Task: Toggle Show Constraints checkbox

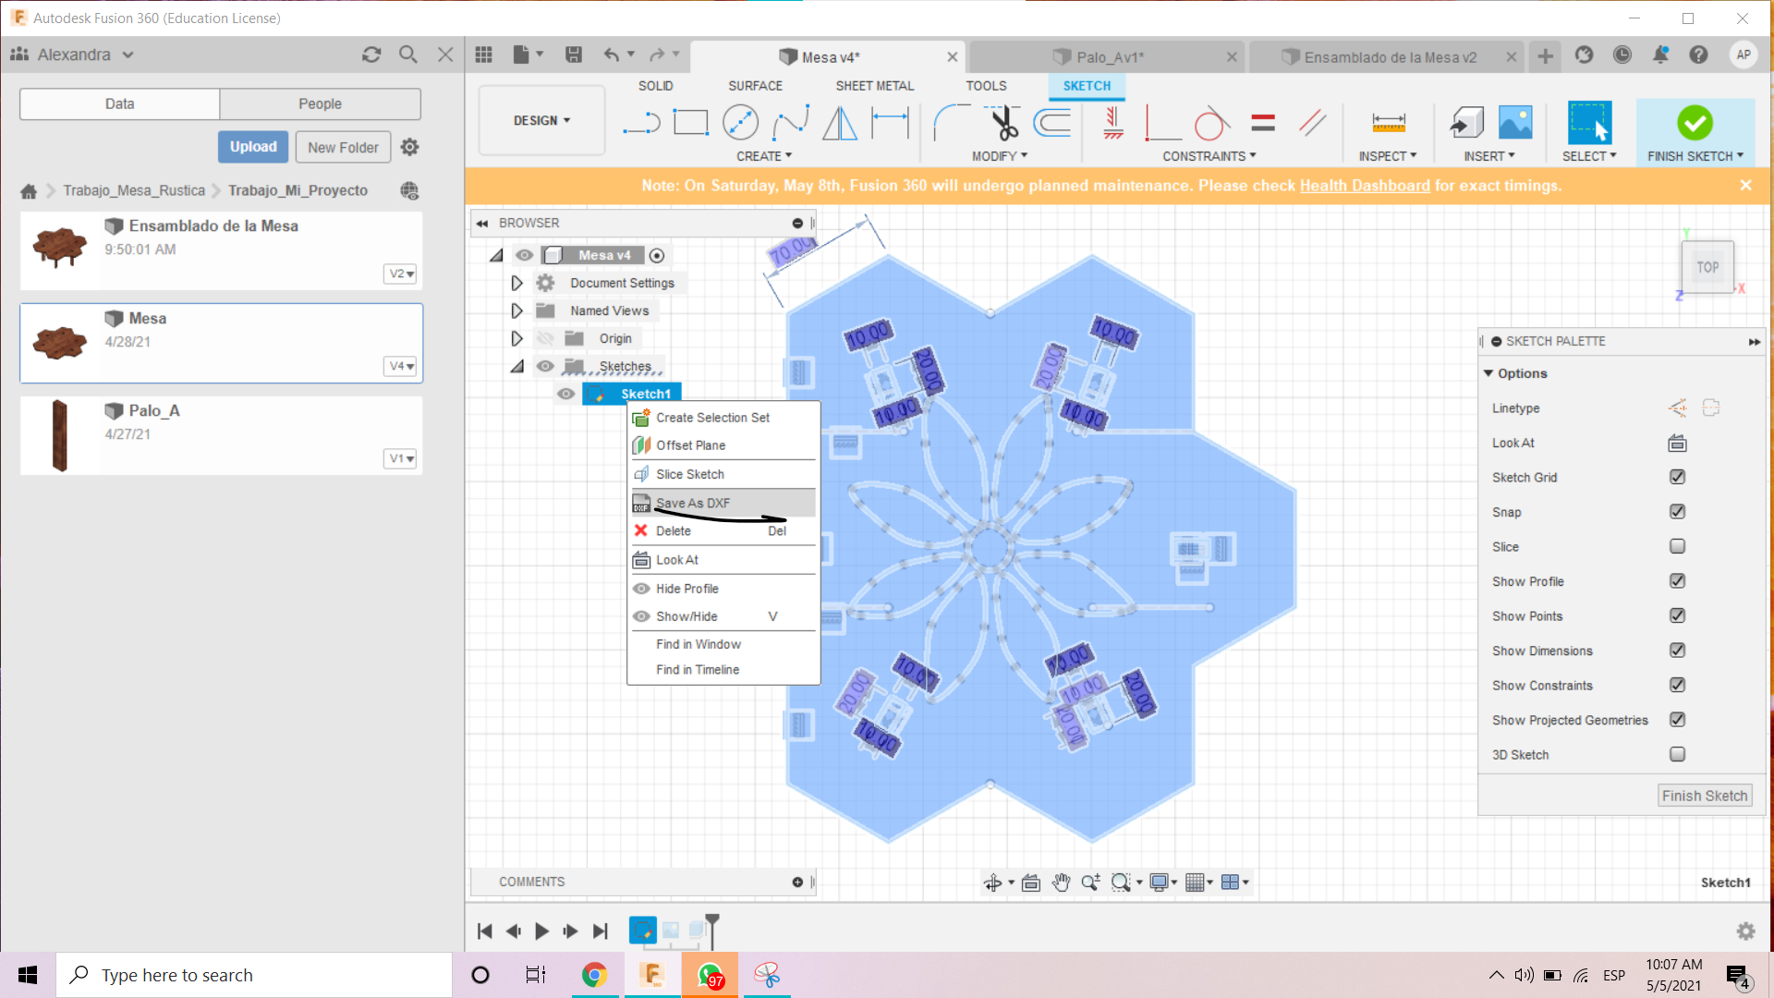Action: coord(1677,686)
